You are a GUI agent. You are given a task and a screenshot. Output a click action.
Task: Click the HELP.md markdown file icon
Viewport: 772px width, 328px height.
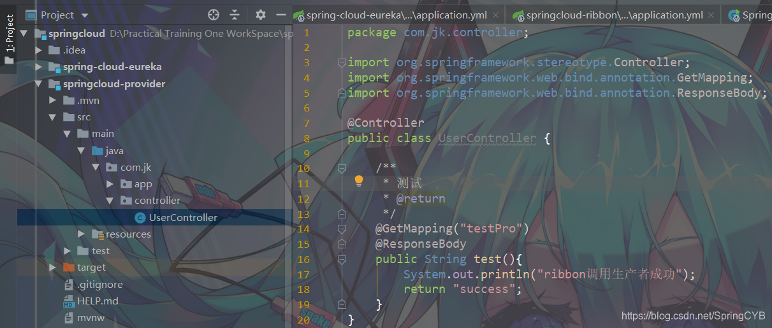pyautogui.click(x=69, y=301)
